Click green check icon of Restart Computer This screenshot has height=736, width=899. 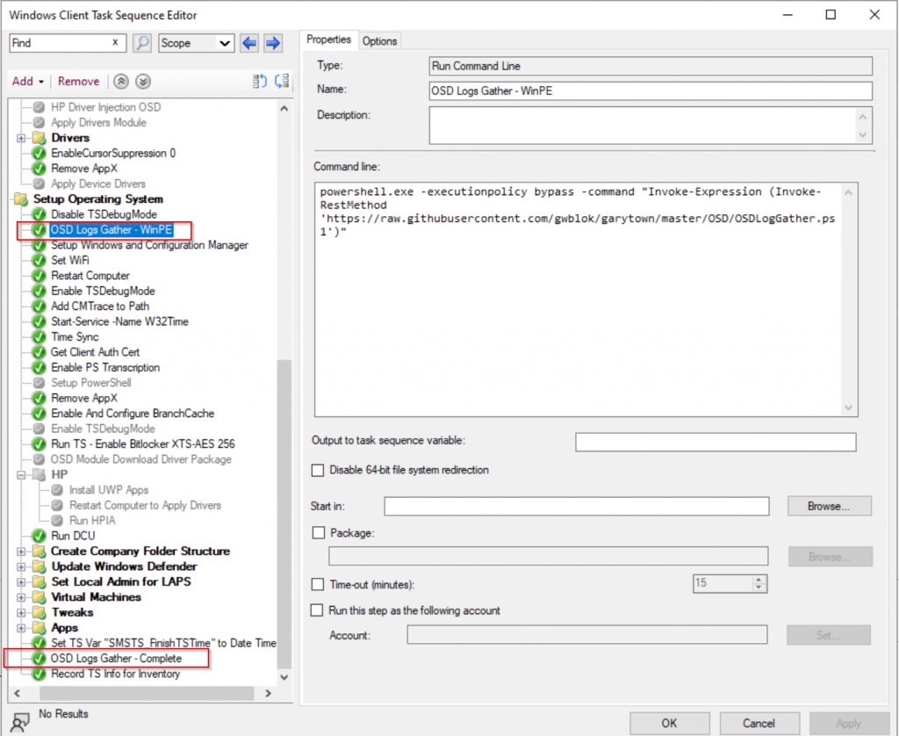pos(39,276)
